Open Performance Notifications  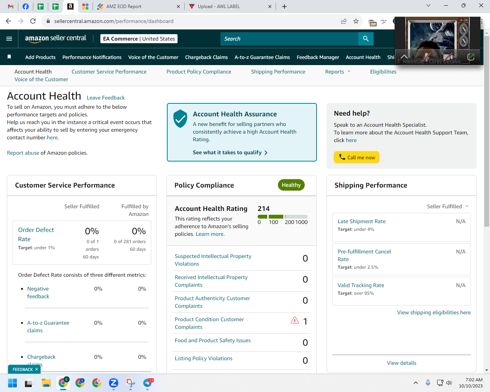(92, 57)
